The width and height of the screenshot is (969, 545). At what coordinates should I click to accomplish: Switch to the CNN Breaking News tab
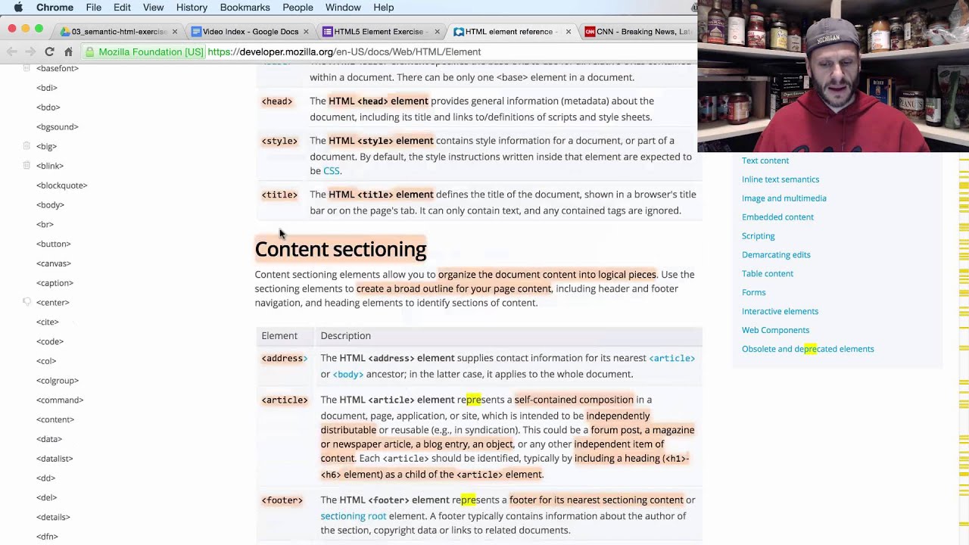pos(640,32)
